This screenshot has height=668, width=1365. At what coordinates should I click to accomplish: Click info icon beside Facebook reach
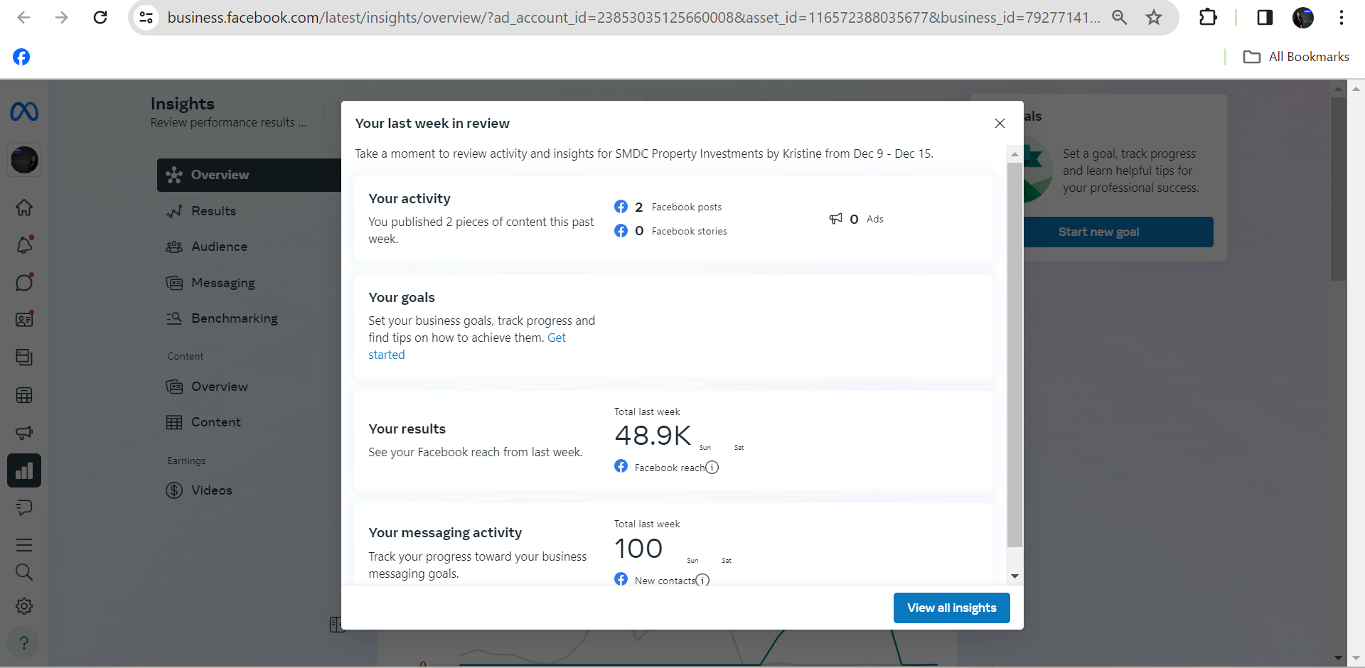(x=712, y=468)
